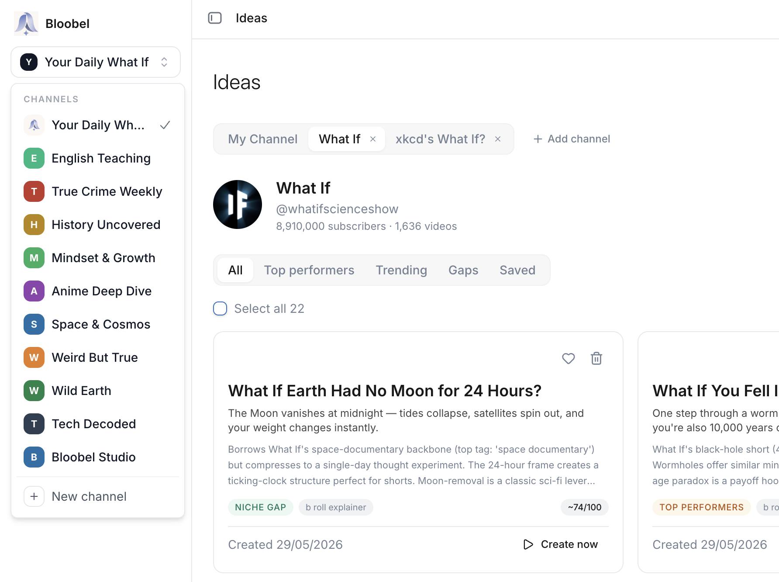This screenshot has height=582, width=779.
Task: Open the My Channel tab
Action: 262,139
